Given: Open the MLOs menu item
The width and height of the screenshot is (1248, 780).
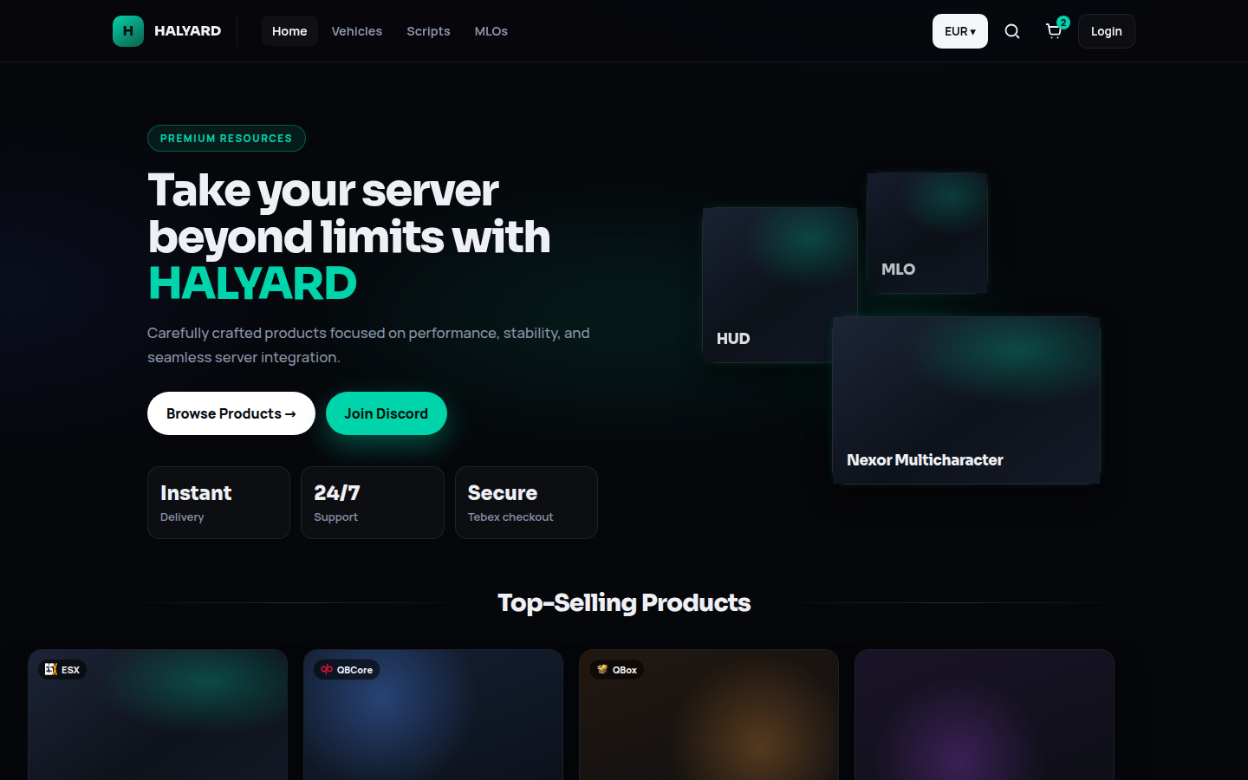Looking at the screenshot, I should pyautogui.click(x=491, y=31).
